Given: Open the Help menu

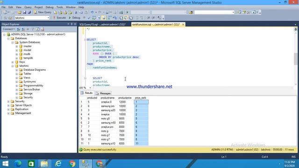Looking at the screenshot, I should [81, 7].
